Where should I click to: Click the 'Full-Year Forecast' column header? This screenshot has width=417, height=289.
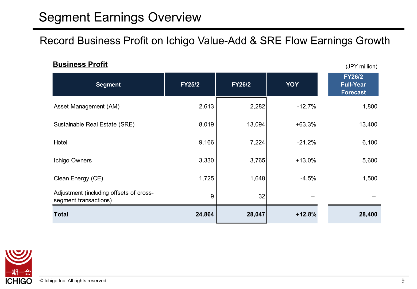pos(353,84)
